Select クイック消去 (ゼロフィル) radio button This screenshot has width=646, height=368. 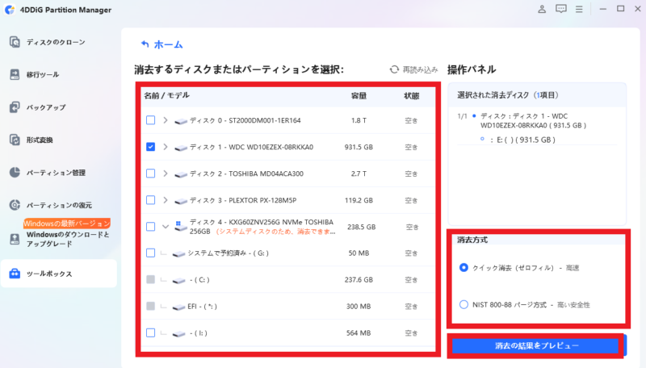point(464,267)
